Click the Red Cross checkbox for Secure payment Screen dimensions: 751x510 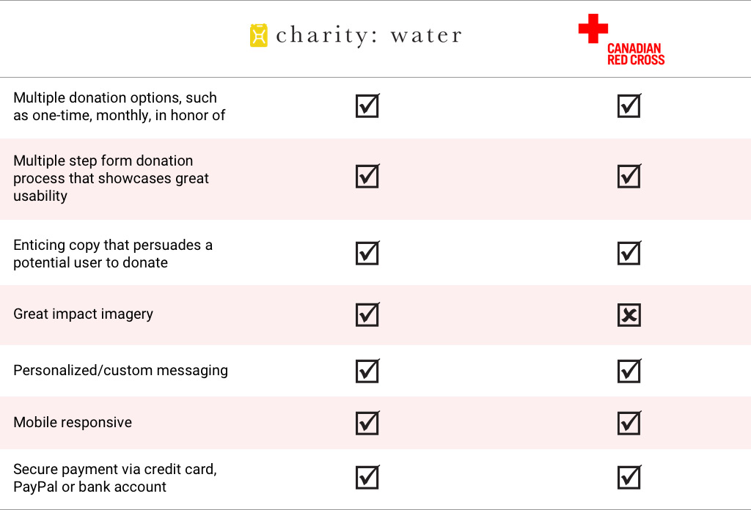click(x=629, y=477)
